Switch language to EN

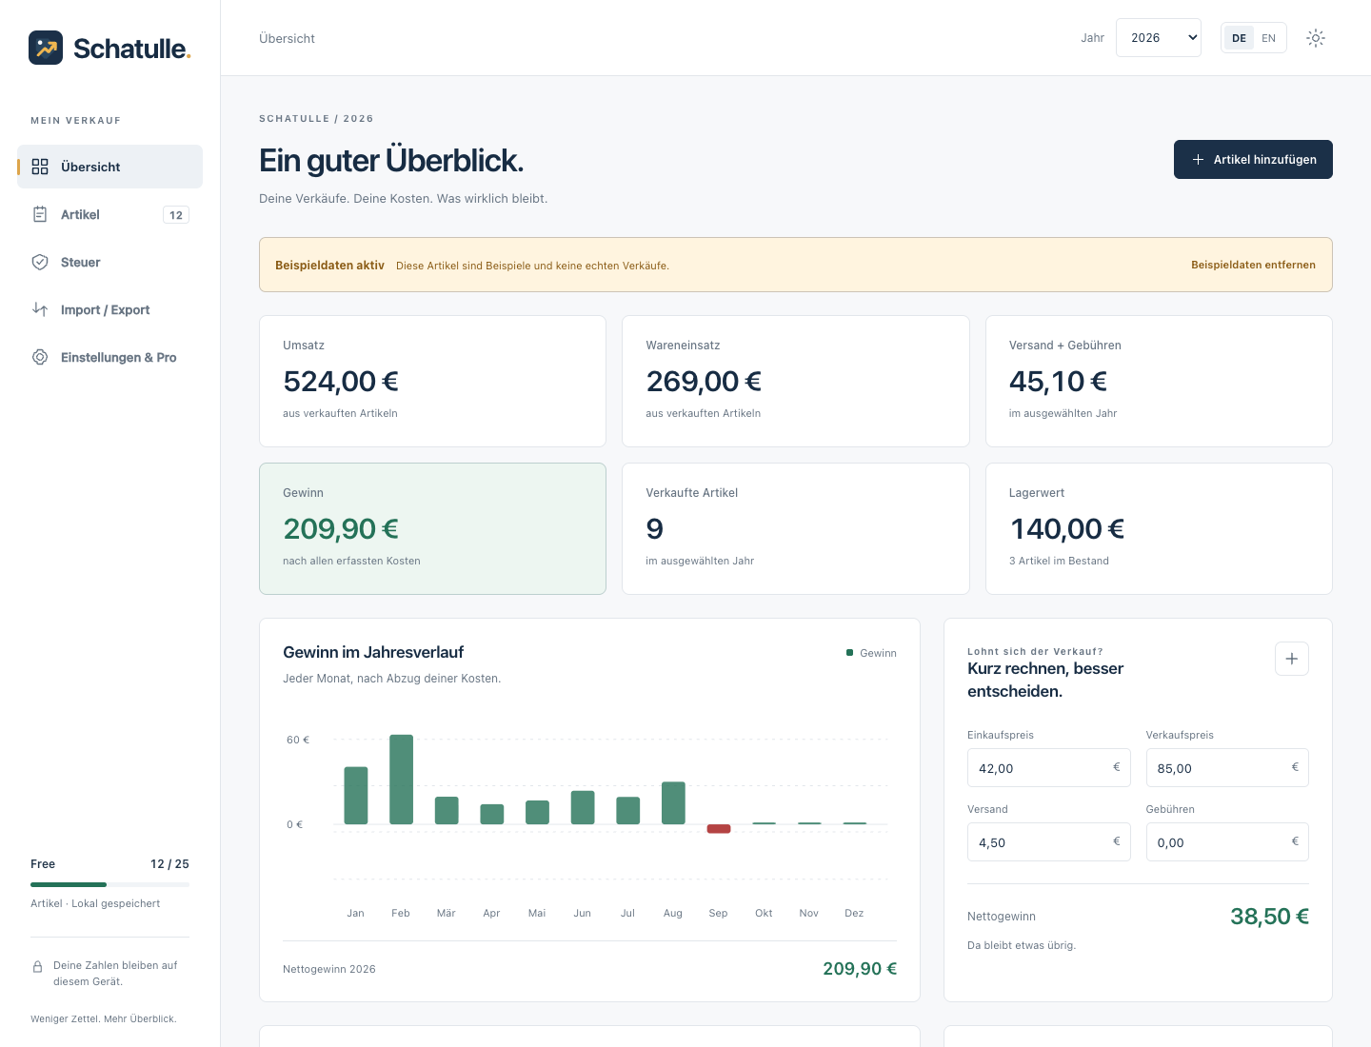[1268, 38]
